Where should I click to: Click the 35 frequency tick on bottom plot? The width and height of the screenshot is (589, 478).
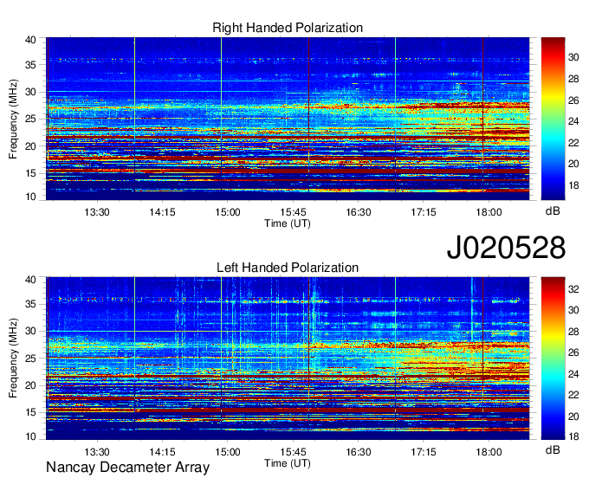coord(30,304)
